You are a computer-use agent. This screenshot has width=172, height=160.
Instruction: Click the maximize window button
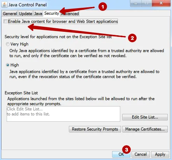(x=147, y=3)
